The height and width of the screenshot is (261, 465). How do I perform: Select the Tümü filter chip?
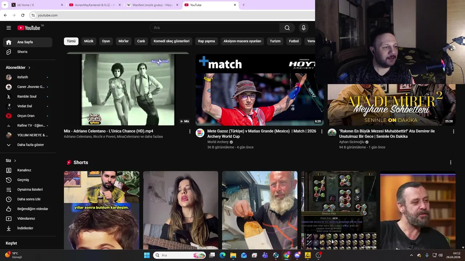[71, 41]
